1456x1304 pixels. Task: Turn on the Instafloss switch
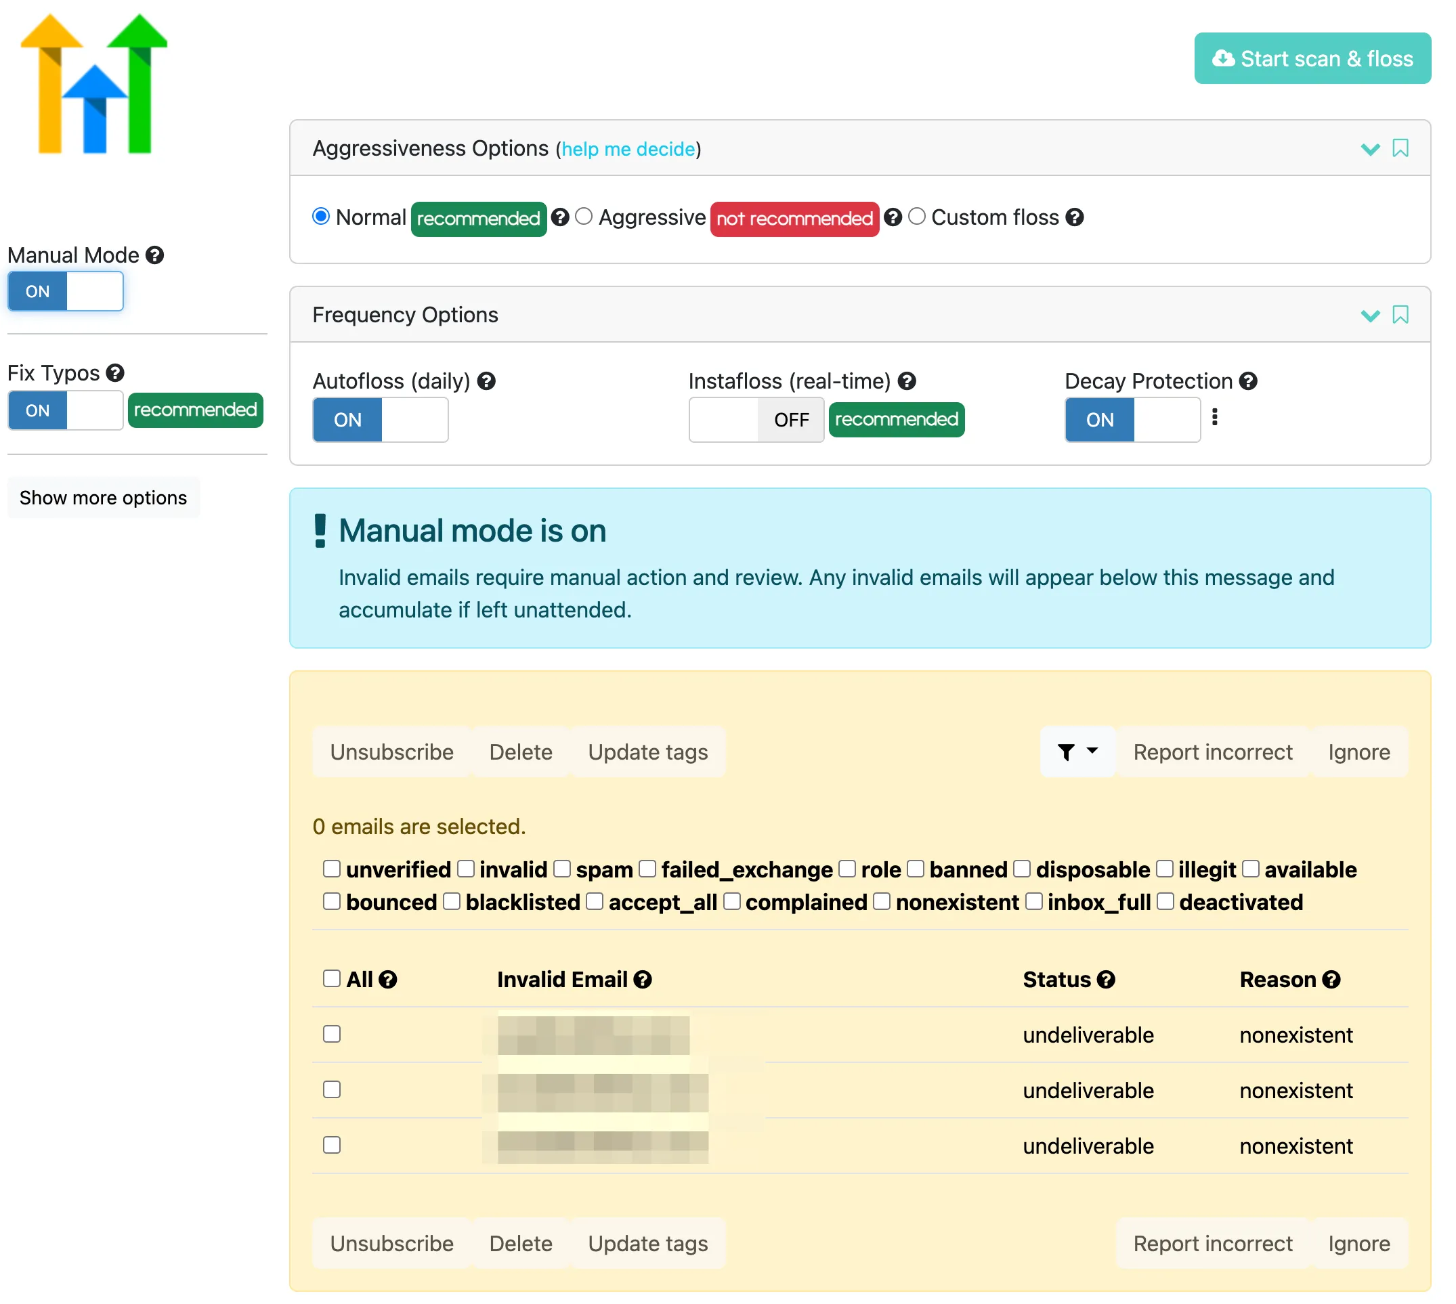pos(756,420)
